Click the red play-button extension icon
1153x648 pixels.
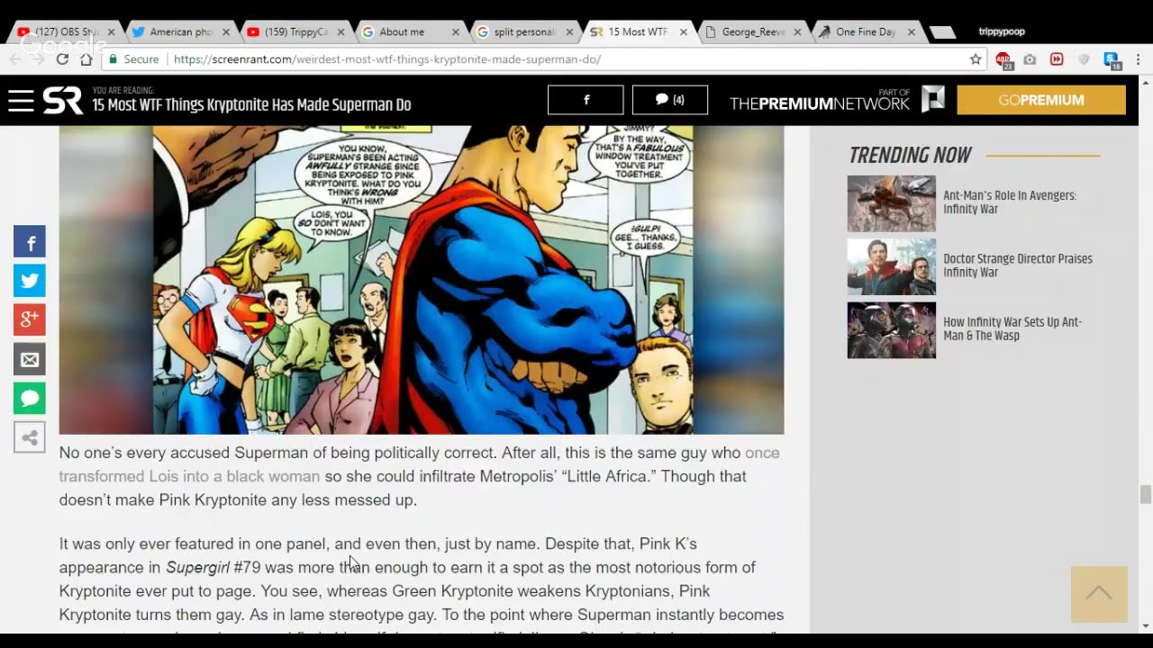1057,59
